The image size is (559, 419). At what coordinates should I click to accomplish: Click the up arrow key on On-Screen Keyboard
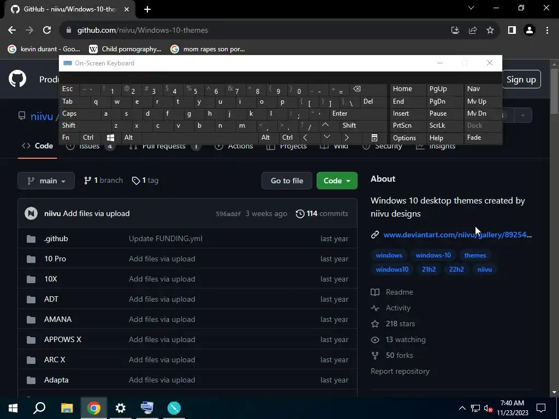[x=325, y=125]
